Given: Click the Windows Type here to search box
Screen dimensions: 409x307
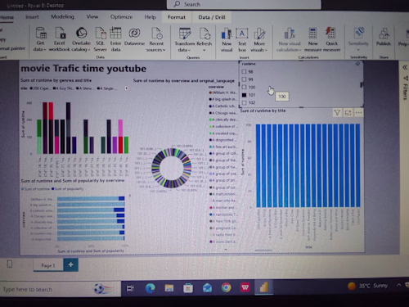Looking at the screenshot, I should pos(61,289).
